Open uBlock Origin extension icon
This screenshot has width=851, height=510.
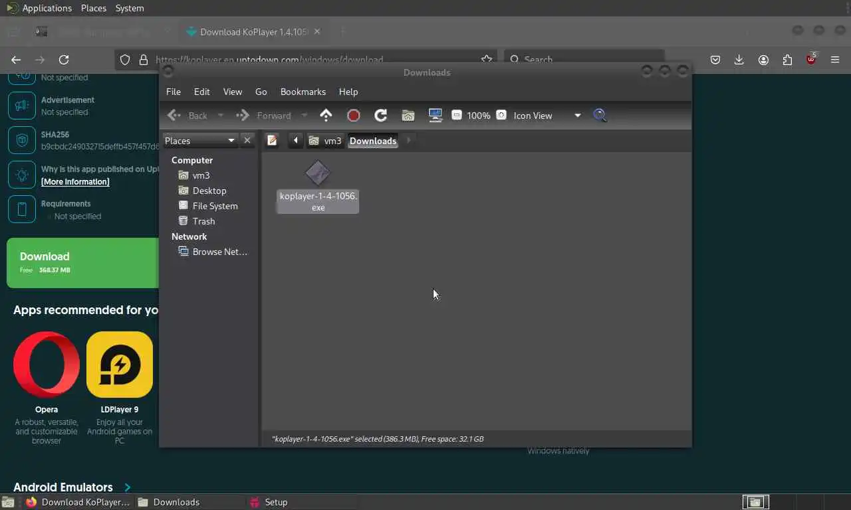(811, 59)
